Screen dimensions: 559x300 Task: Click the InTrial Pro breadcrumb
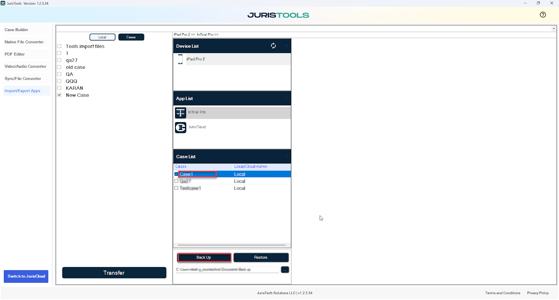(x=208, y=35)
